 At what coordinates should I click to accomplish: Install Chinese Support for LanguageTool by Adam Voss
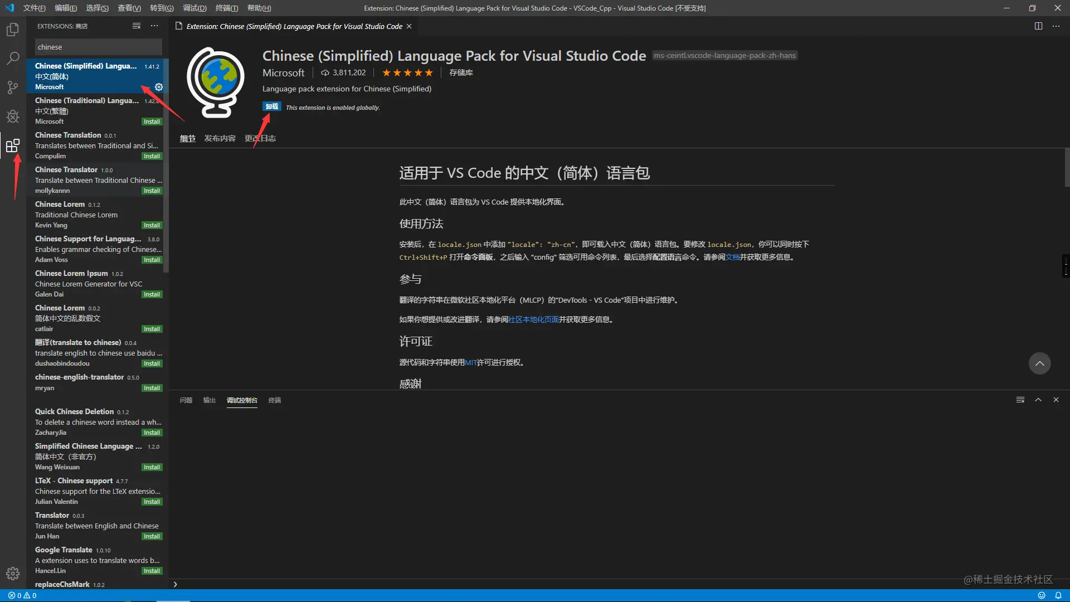tap(152, 260)
